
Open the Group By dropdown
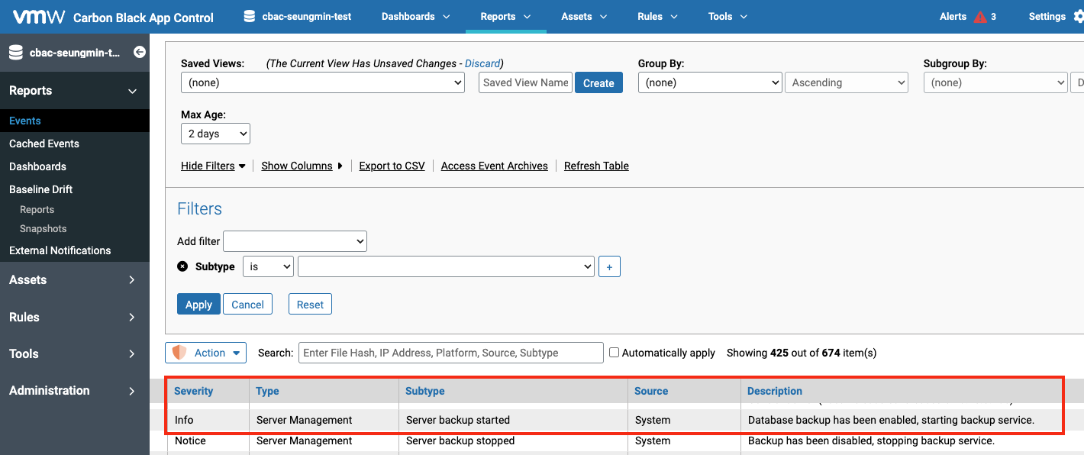click(710, 82)
